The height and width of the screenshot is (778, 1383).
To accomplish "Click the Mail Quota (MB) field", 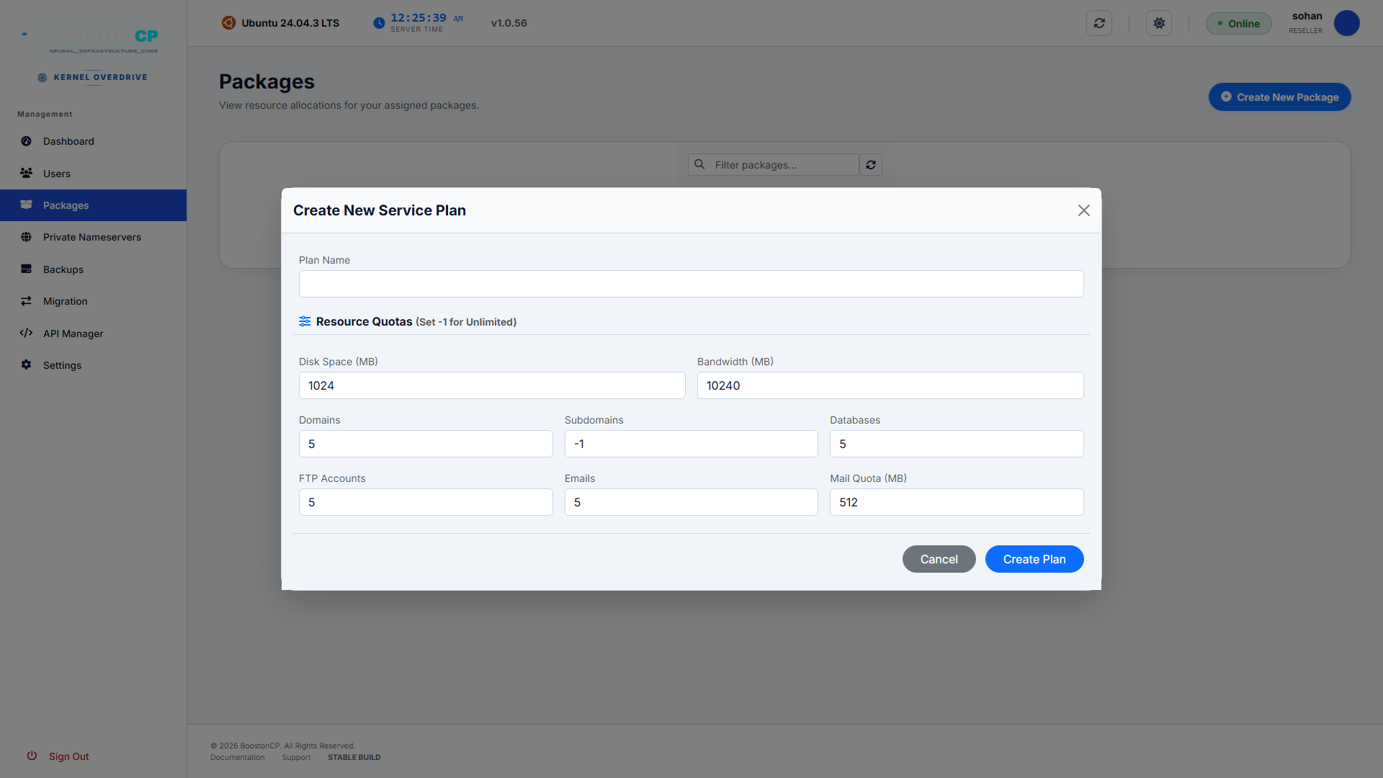I will [x=957, y=502].
